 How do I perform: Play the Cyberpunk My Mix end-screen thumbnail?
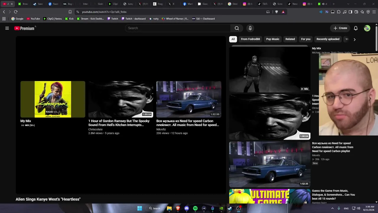point(53,99)
